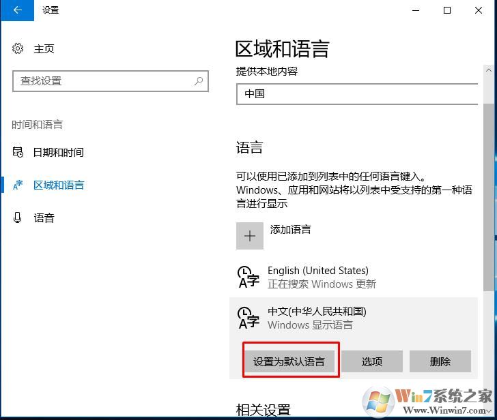Close the 设置 window

479,10
